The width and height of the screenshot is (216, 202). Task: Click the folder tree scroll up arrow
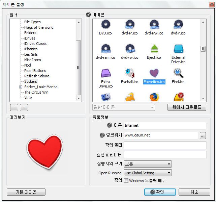(x=79, y=22)
